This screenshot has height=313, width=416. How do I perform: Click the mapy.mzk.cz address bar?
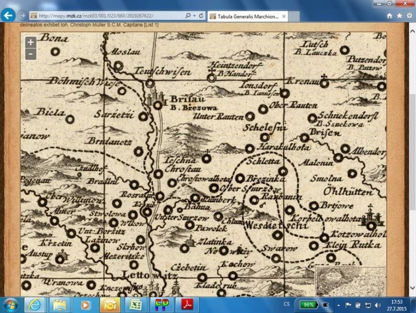(106, 16)
